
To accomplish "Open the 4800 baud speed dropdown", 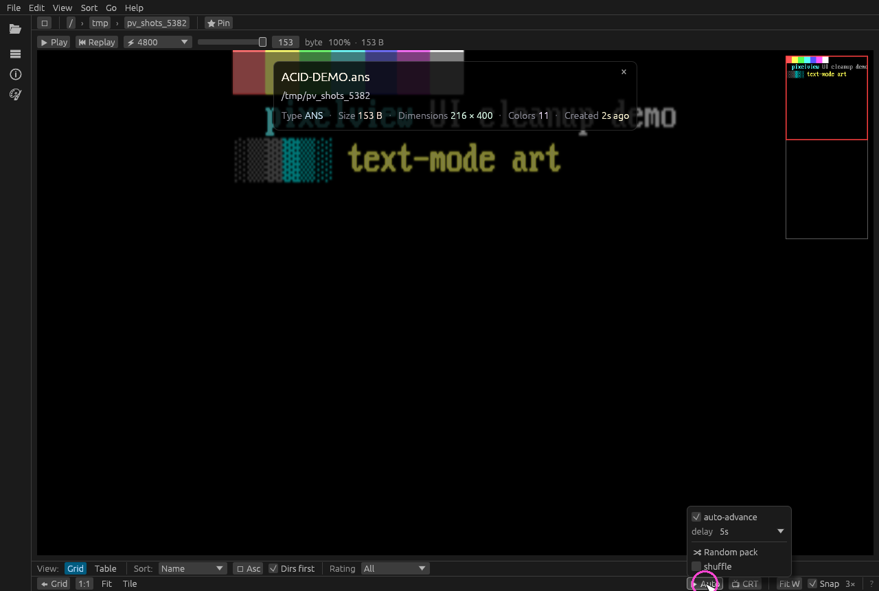I will (x=157, y=43).
